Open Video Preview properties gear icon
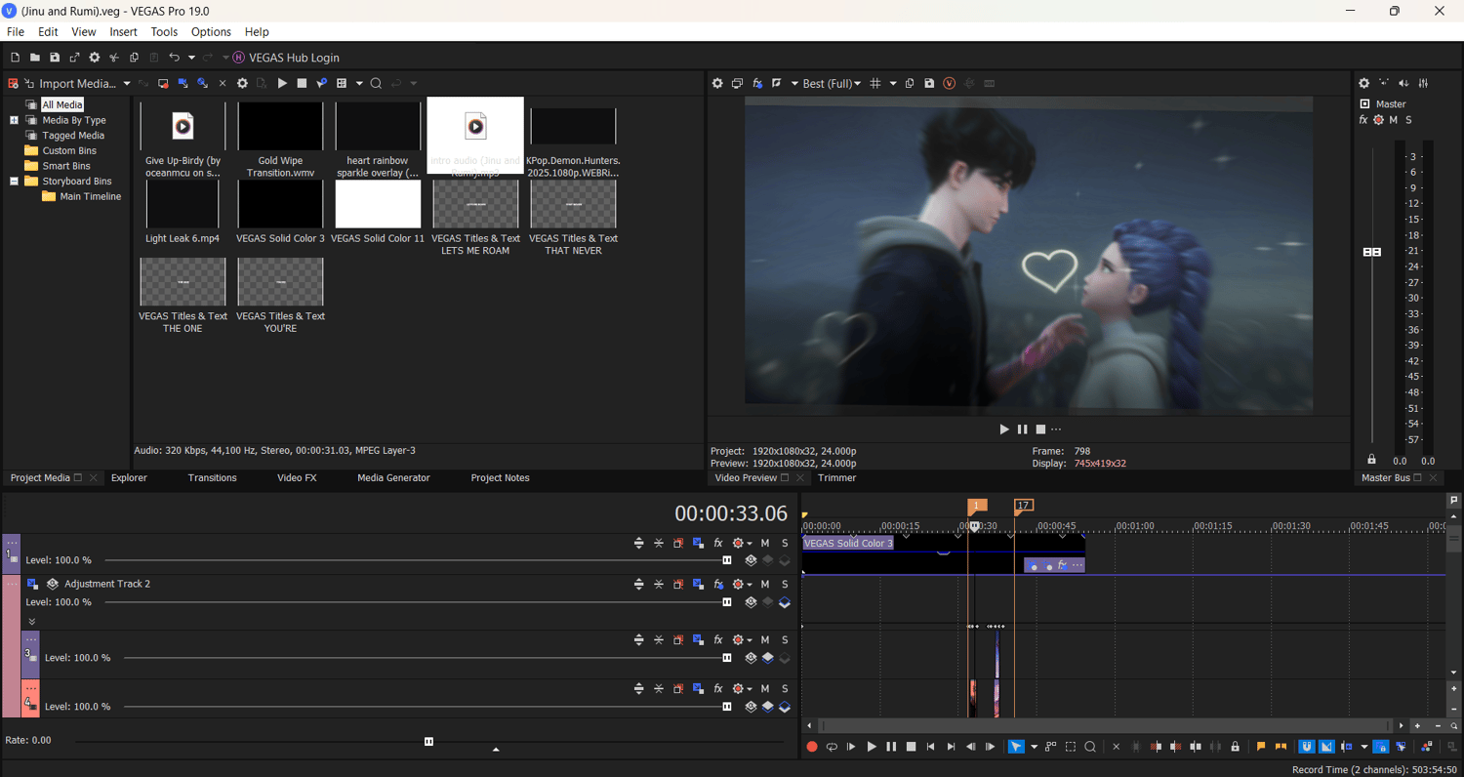This screenshot has height=777, width=1464. 717,84
